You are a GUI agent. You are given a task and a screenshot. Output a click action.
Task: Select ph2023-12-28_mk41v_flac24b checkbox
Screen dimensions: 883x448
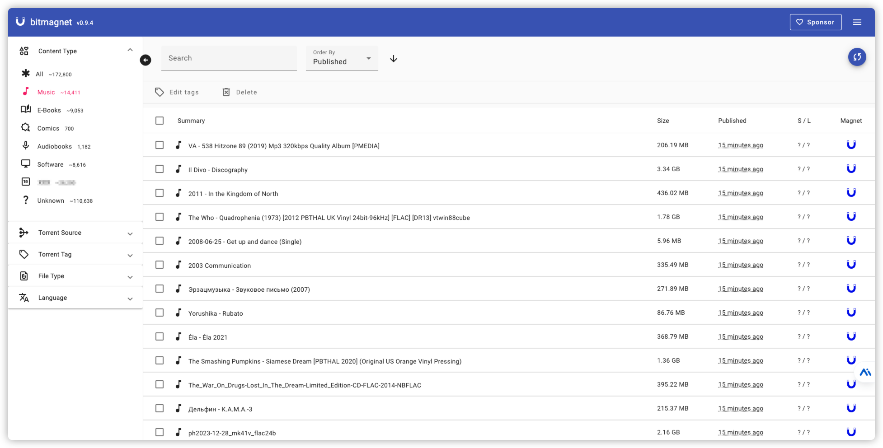(160, 432)
